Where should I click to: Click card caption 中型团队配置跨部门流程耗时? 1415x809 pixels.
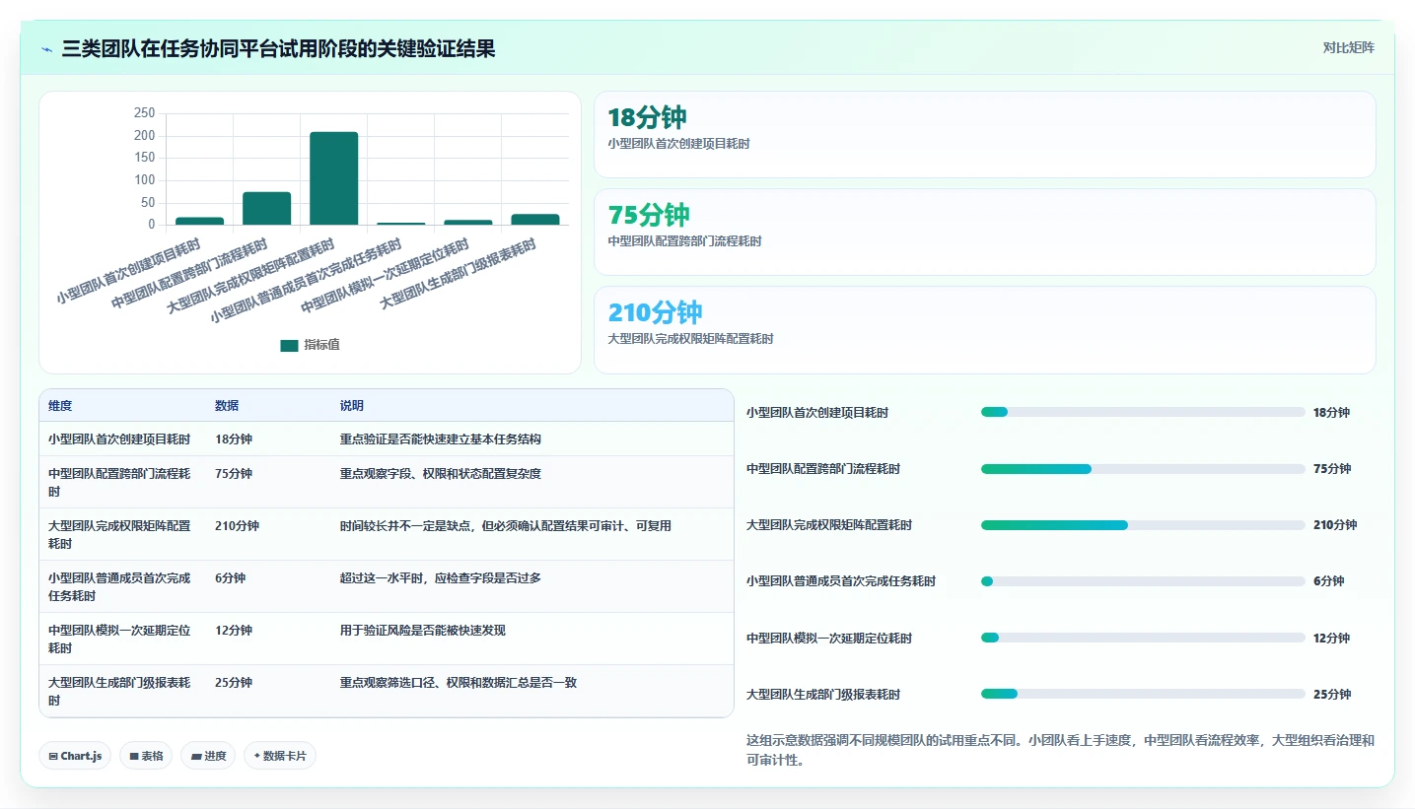click(684, 241)
